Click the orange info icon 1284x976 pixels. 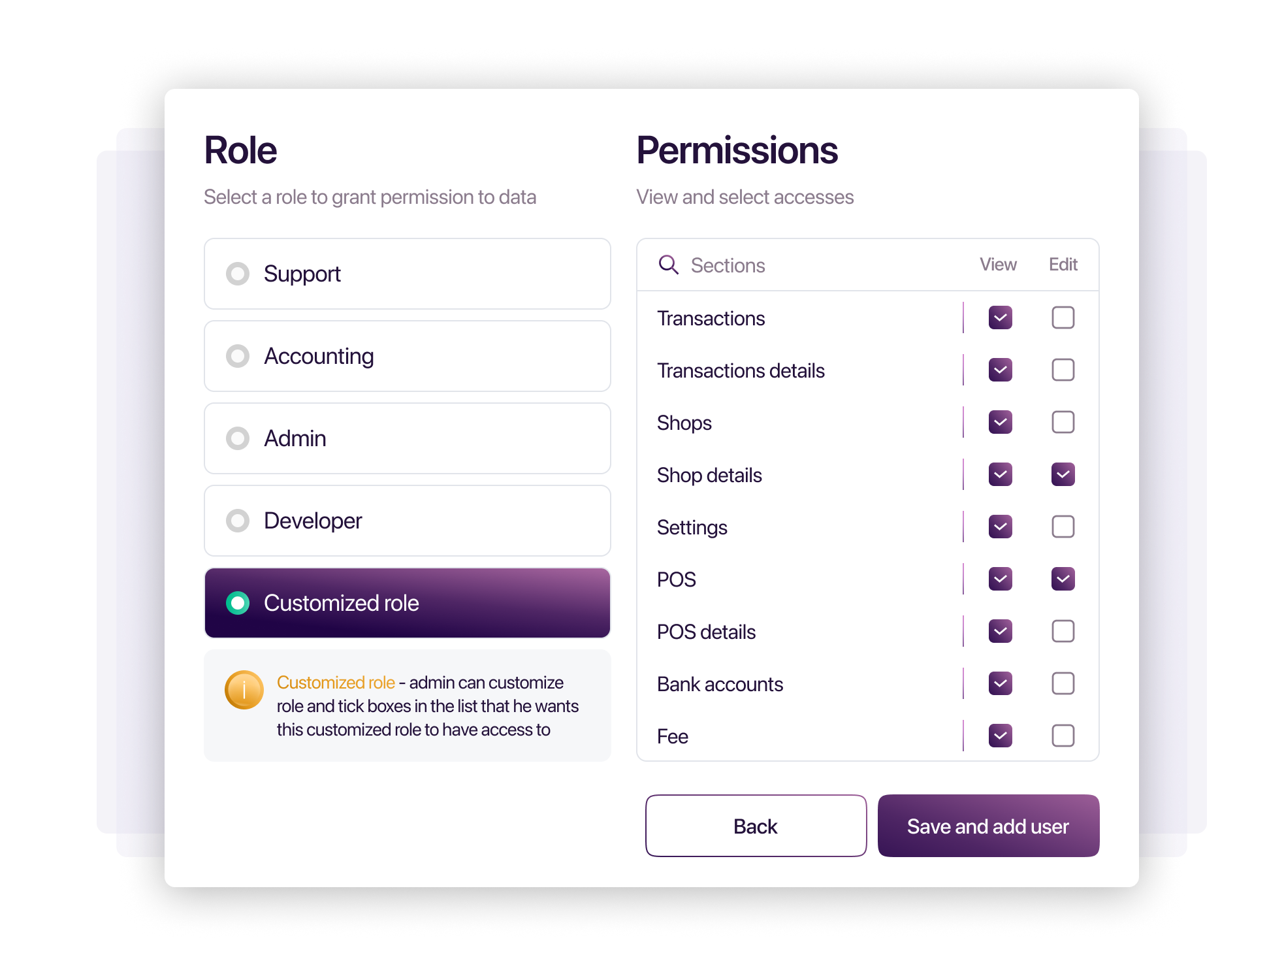point(244,690)
